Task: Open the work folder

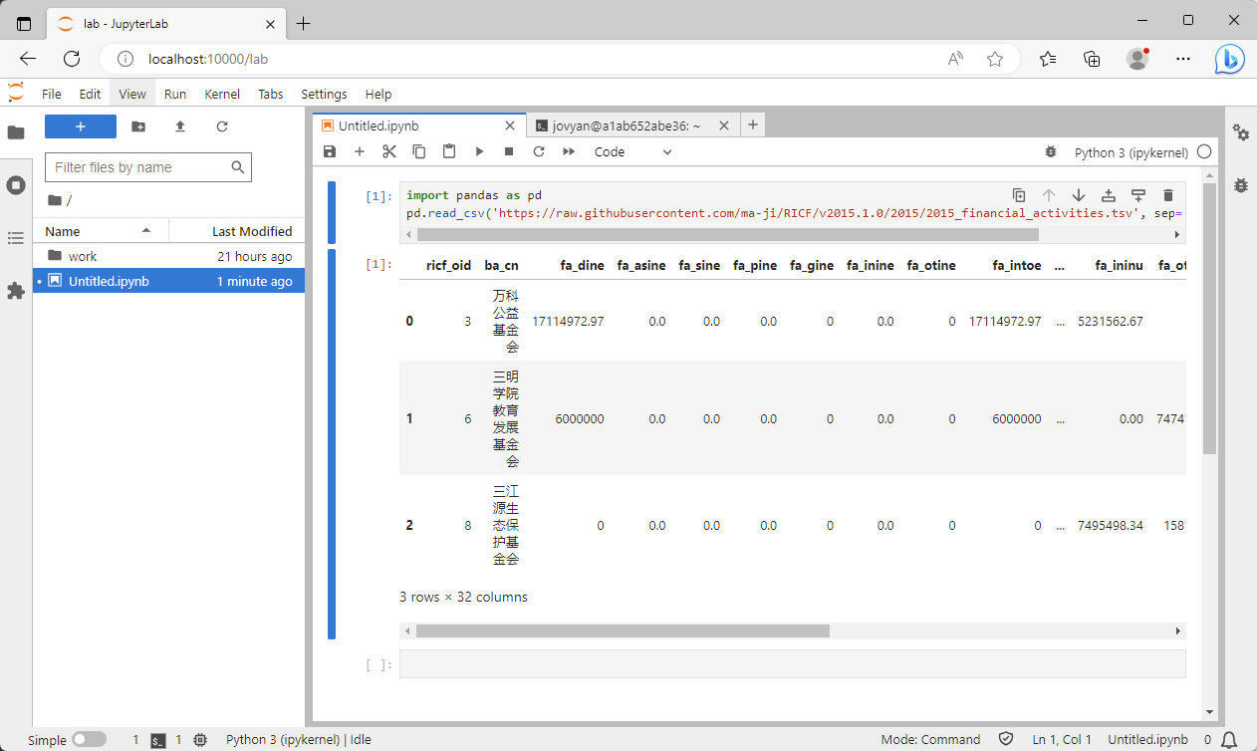Action: 84,256
